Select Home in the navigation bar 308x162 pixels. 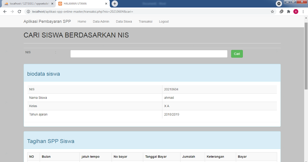(82, 21)
